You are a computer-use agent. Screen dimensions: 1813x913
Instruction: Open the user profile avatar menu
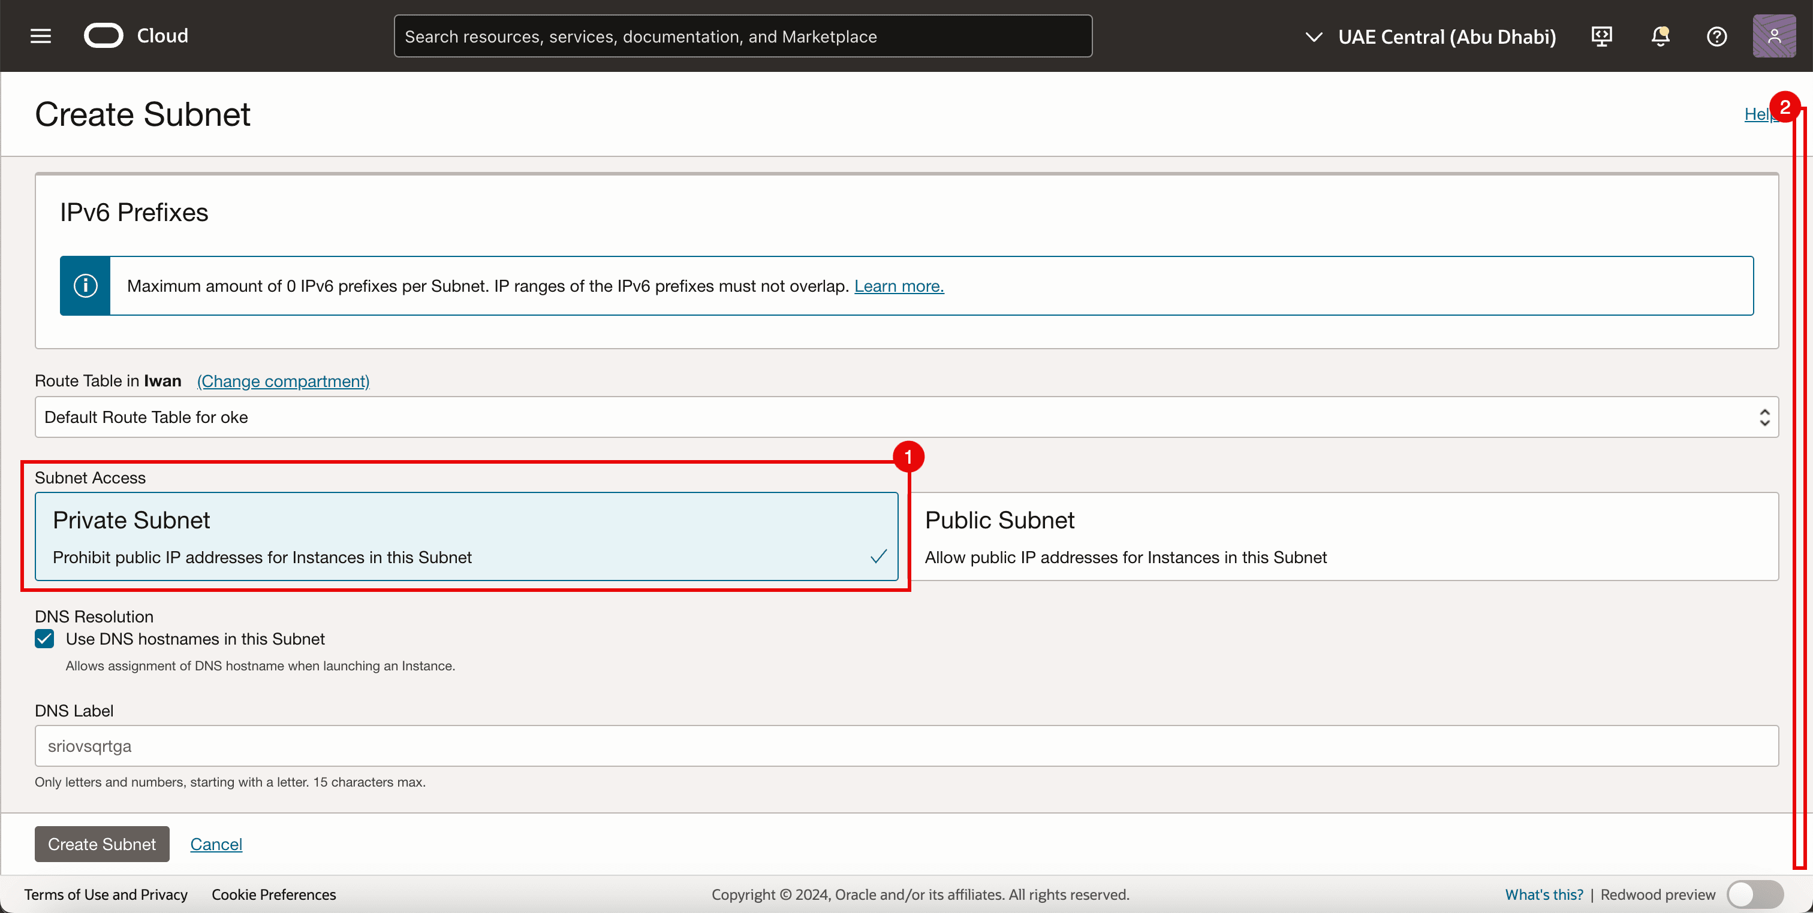click(1773, 36)
